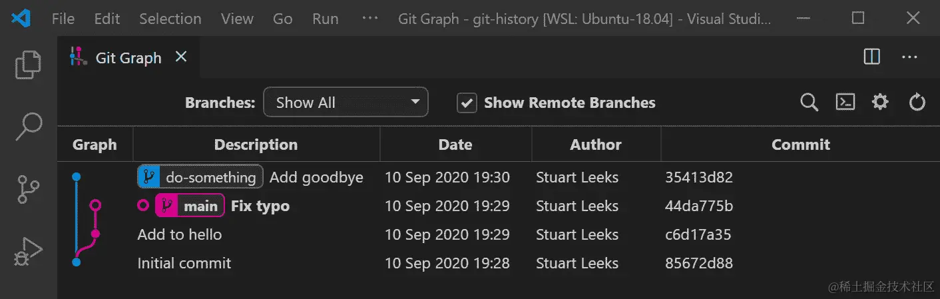Image resolution: width=940 pixels, height=299 pixels.
Task: Click the Description column header
Action: coord(256,145)
